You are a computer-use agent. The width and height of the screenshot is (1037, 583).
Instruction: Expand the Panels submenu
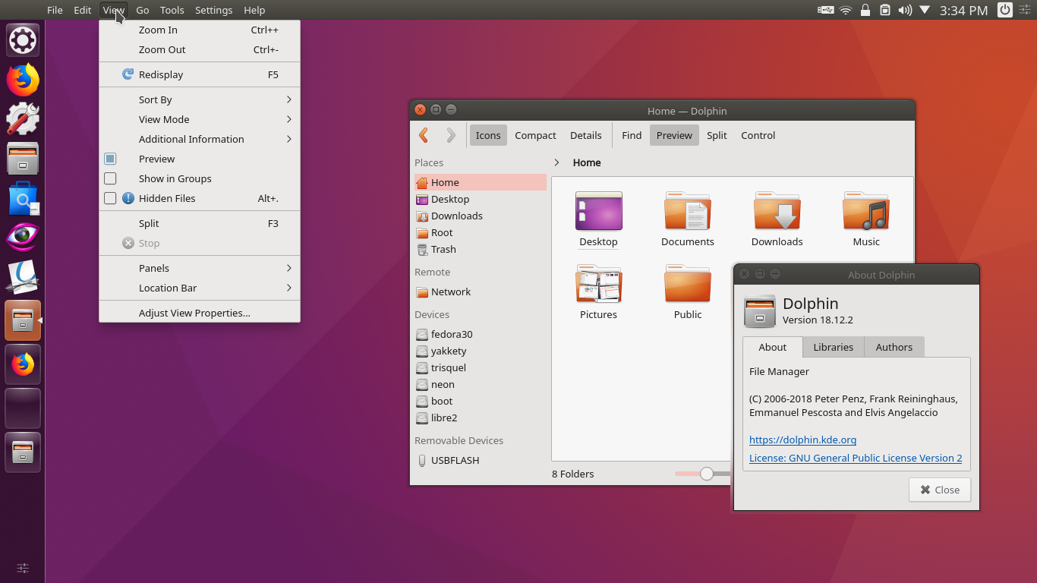click(200, 268)
